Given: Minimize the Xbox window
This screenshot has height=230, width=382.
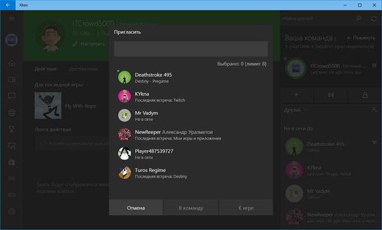Looking at the screenshot, I should coord(345,5).
